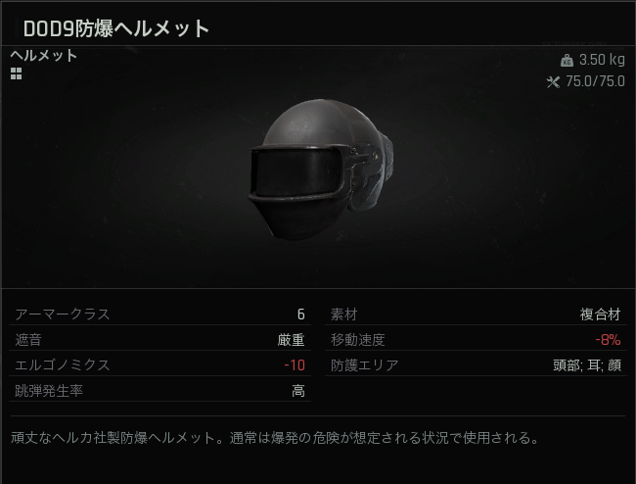Click the helmet description text

[x=275, y=438]
